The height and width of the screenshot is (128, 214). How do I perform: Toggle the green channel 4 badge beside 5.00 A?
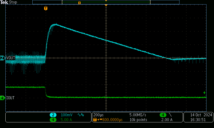point(53,120)
